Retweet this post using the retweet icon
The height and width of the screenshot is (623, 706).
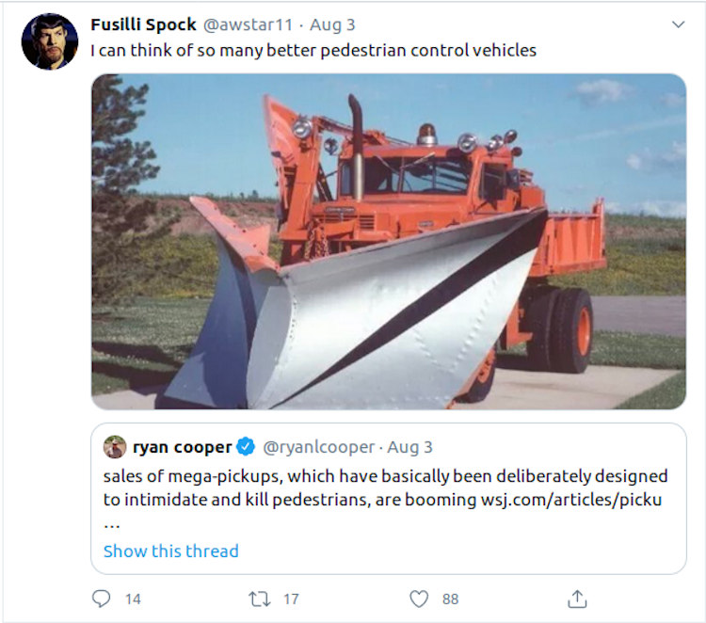[258, 599]
